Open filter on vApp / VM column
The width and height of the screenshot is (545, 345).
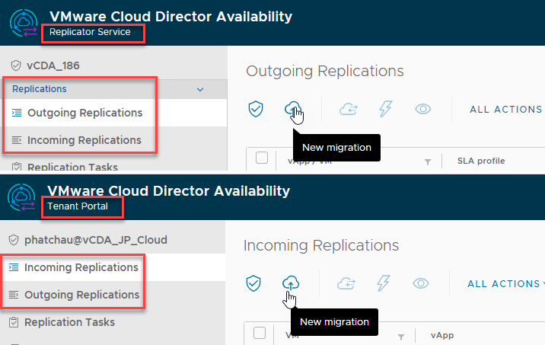click(427, 161)
